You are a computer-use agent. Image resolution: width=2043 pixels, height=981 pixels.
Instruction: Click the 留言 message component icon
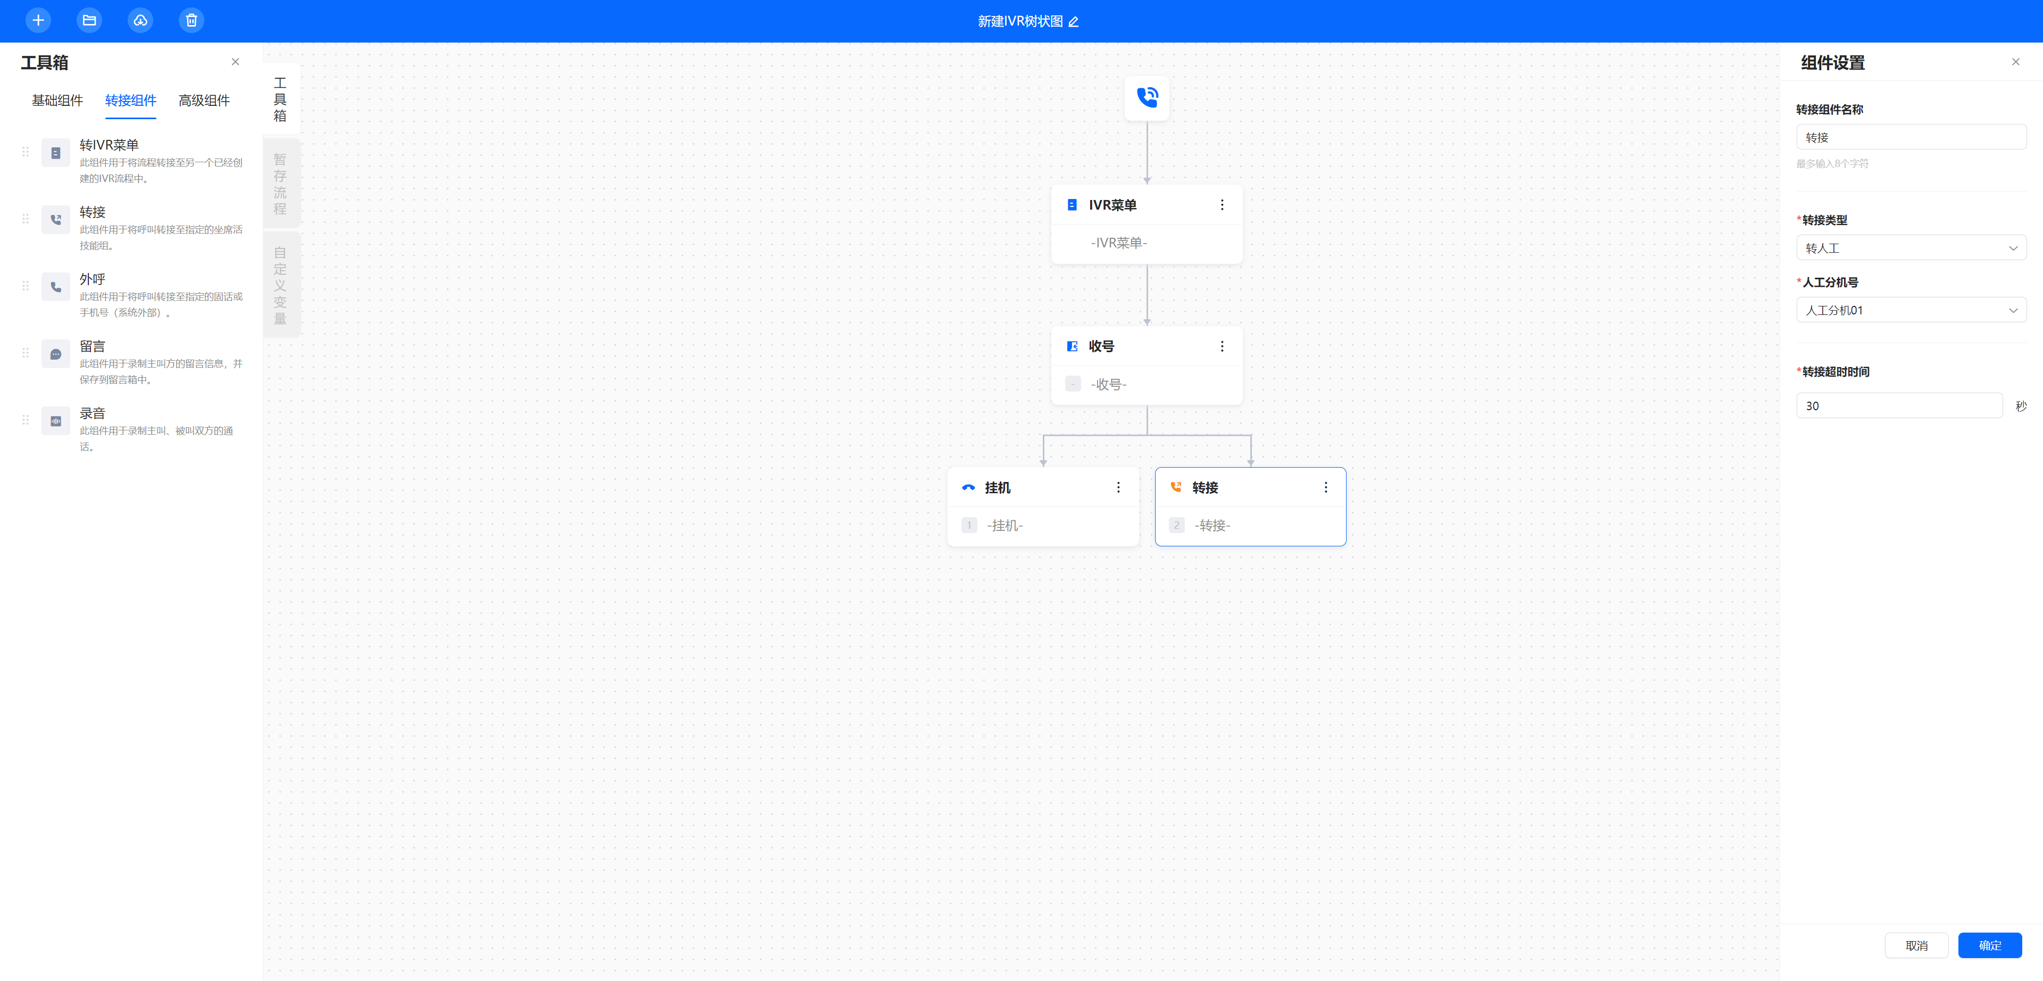click(x=55, y=354)
